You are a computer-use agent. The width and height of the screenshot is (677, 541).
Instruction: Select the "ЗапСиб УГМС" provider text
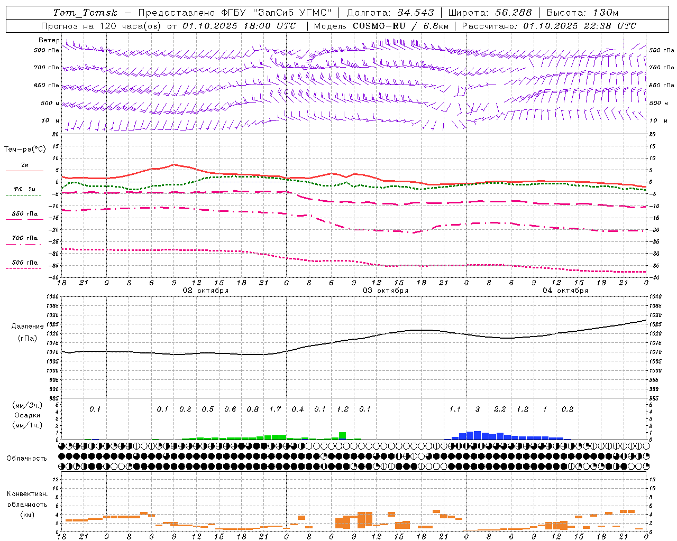pyautogui.click(x=291, y=13)
